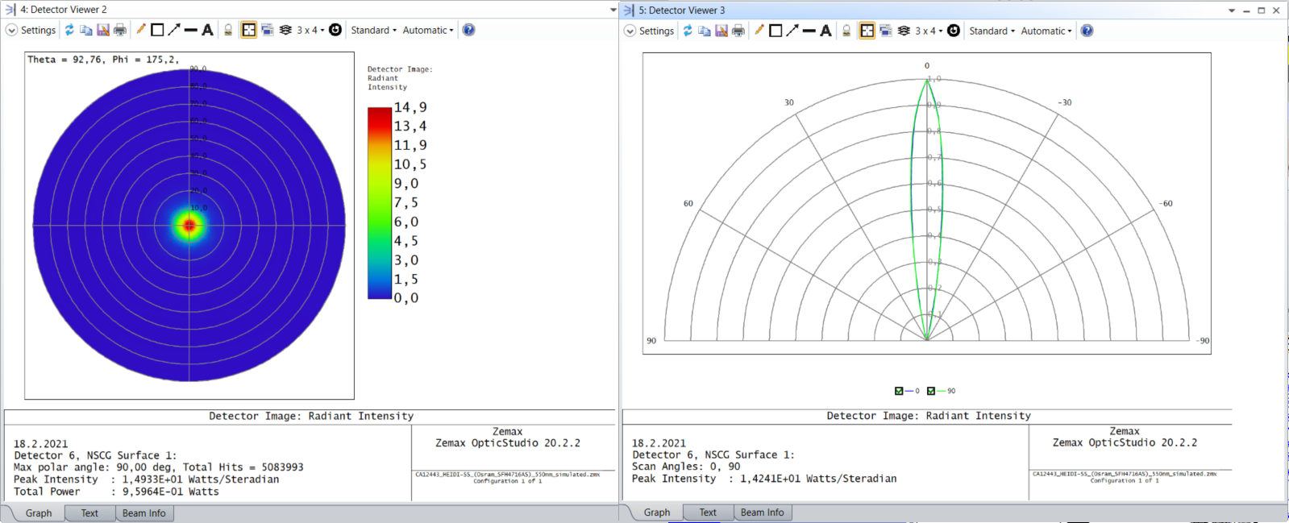Click 'Total Hits = 5083993' text
Image resolution: width=1289 pixels, height=523 pixels.
243,467
